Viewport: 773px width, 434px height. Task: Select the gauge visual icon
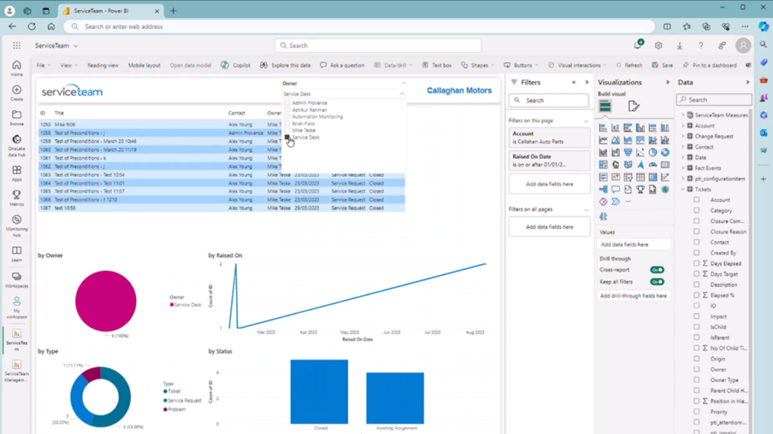pyautogui.click(x=653, y=165)
